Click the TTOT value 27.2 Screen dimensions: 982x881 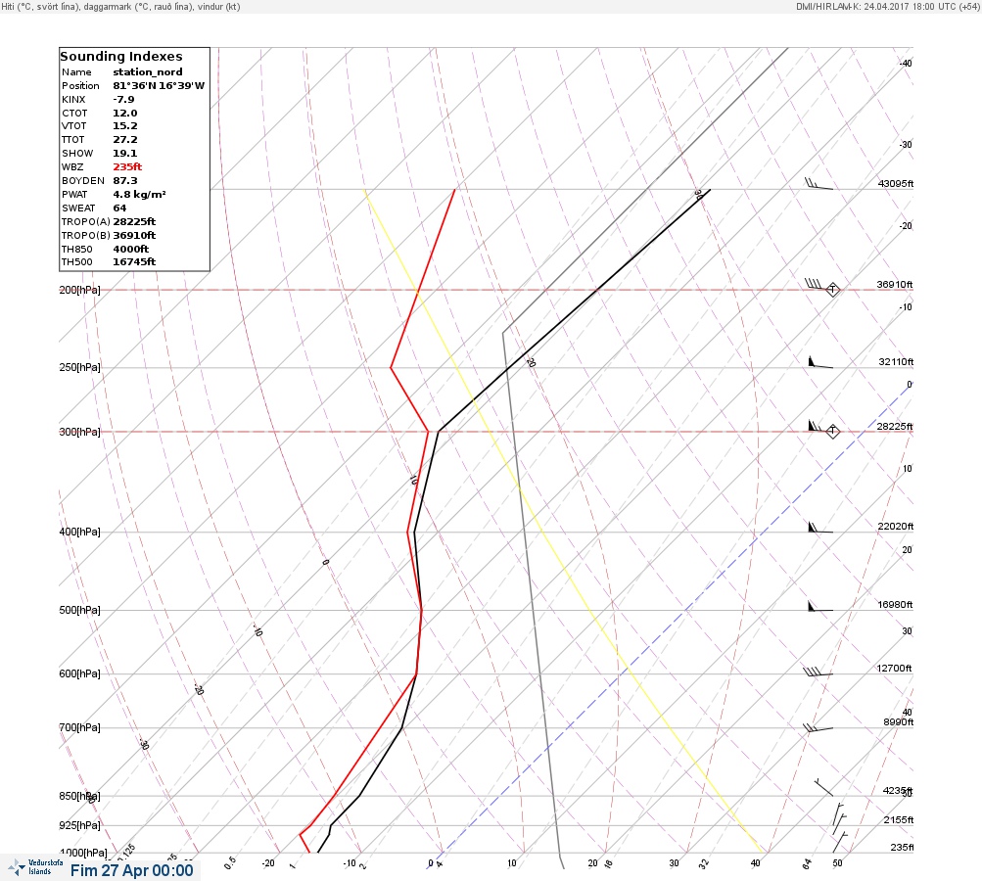(x=124, y=140)
